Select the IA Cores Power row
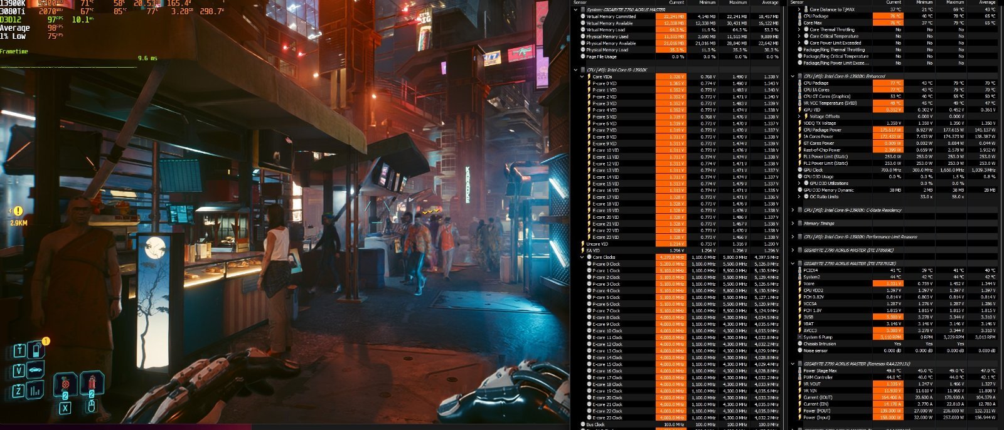 (x=896, y=137)
